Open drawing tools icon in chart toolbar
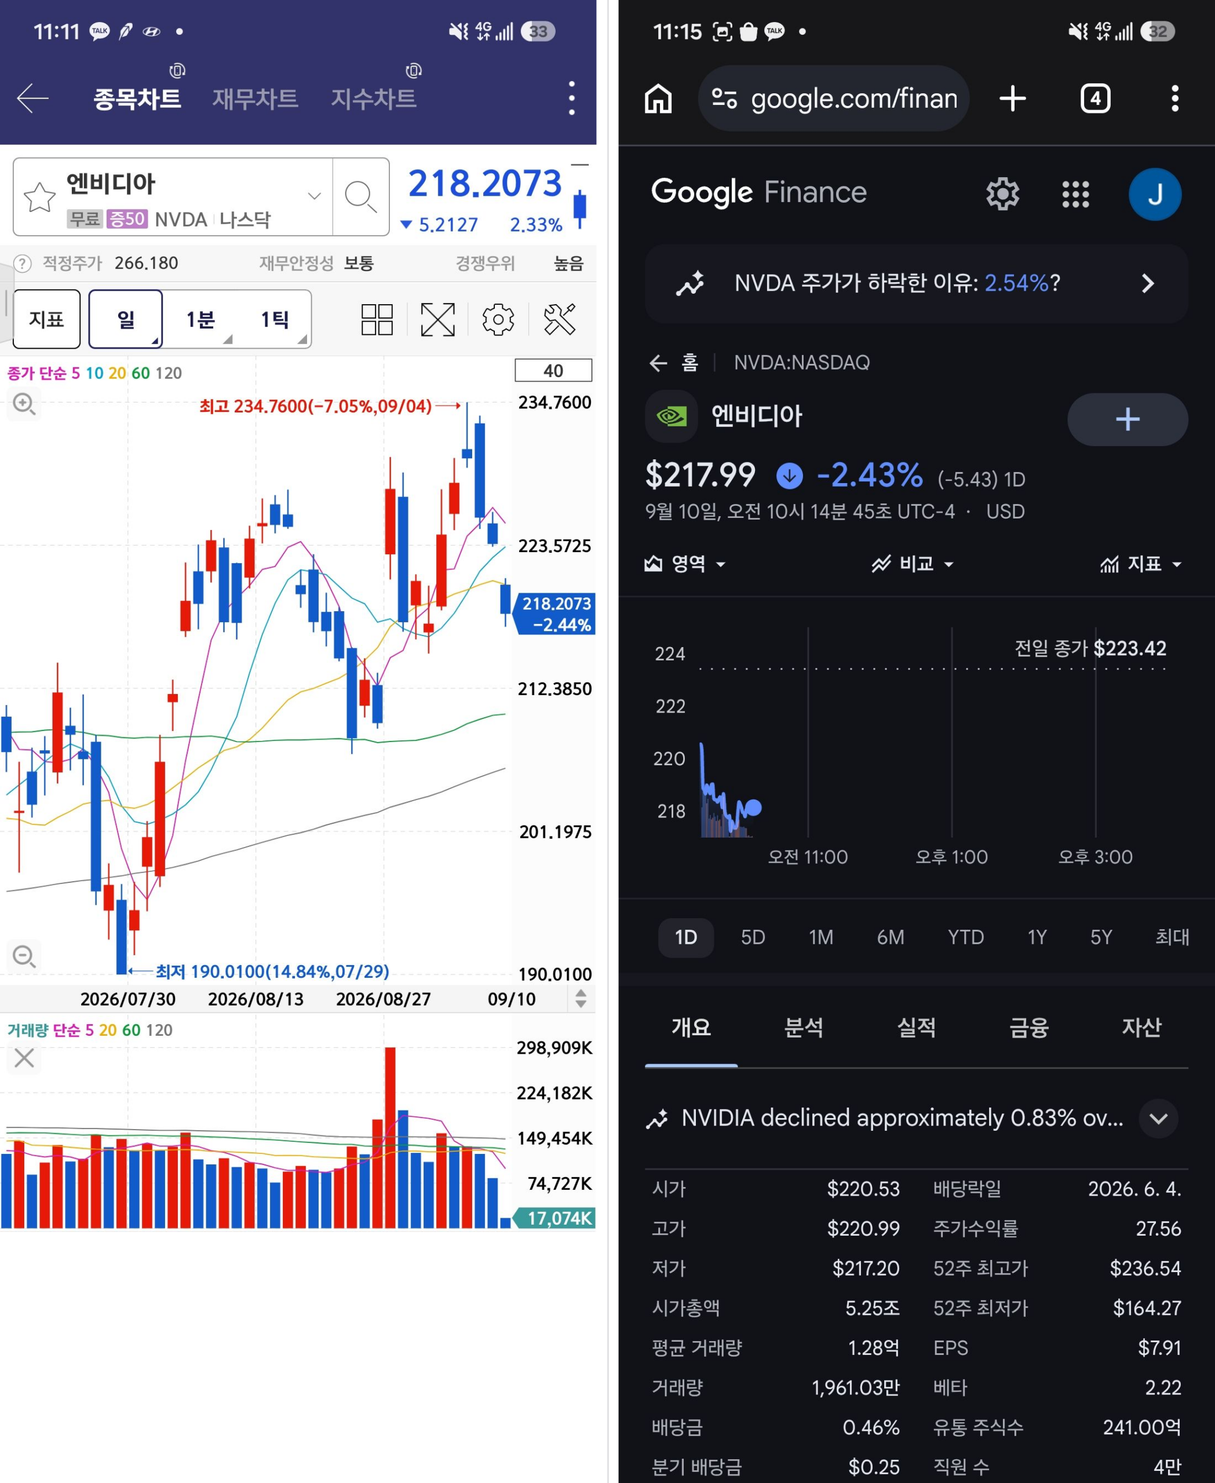 tap(559, 320)
